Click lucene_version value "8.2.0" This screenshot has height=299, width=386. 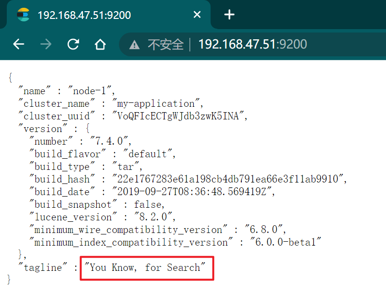(x=153, y=217)
